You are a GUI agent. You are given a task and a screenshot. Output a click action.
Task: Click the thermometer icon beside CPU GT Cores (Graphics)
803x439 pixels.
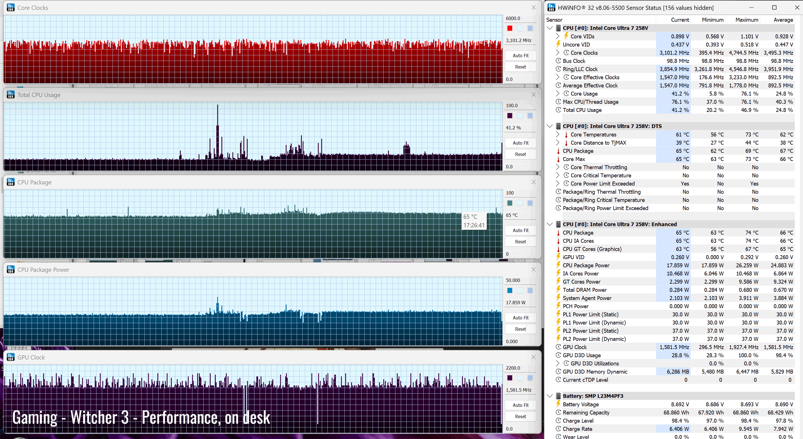point(558,249)
